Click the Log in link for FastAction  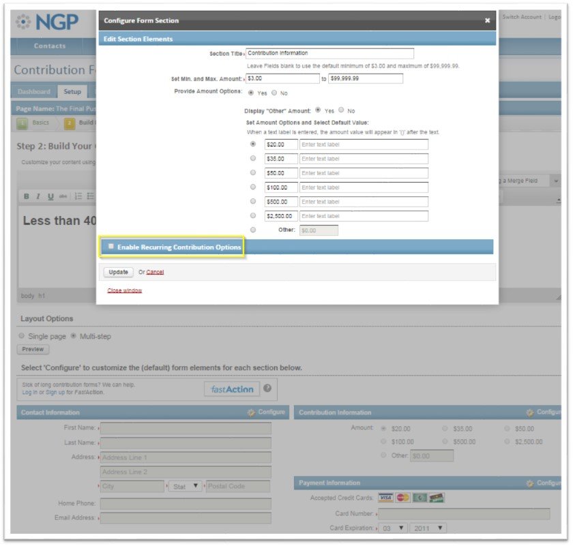[x=29, y=392]
